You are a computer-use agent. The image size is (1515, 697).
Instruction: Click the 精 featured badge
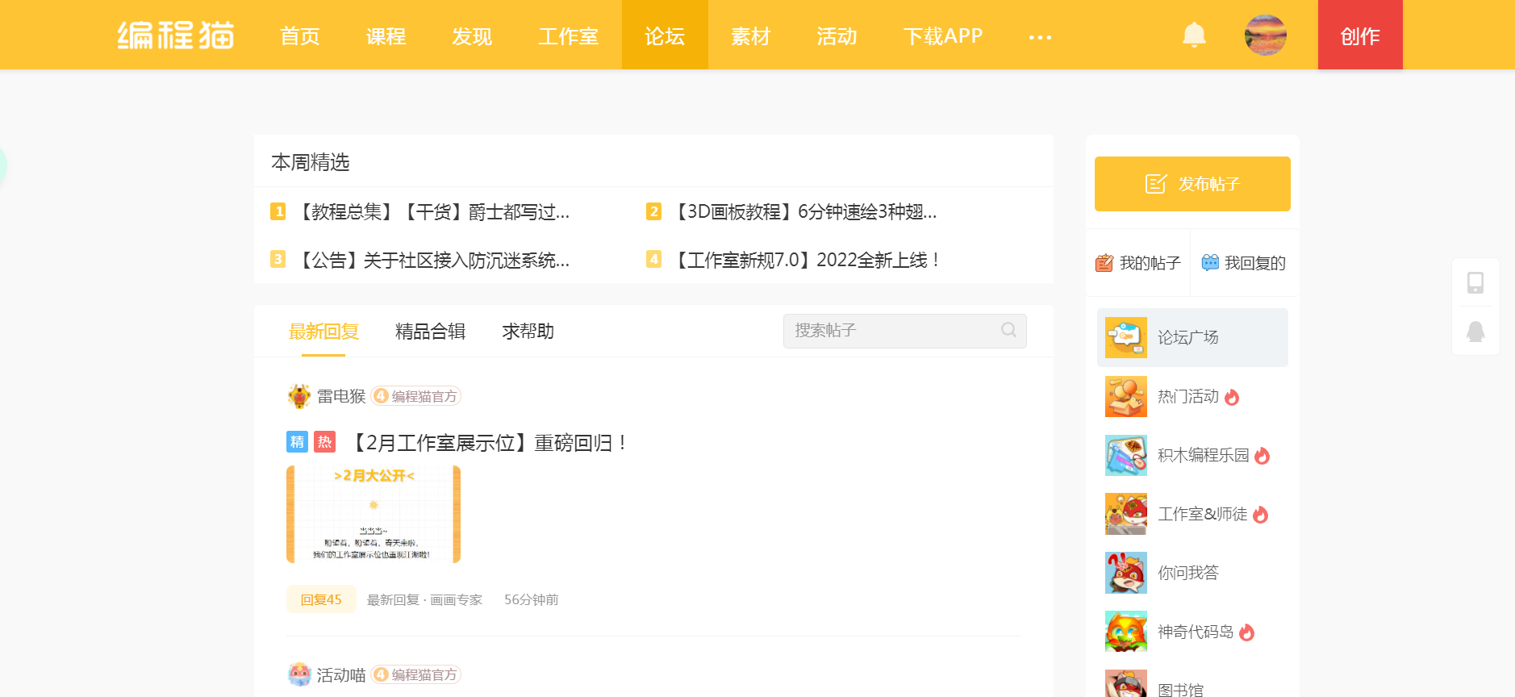point(298,442)
